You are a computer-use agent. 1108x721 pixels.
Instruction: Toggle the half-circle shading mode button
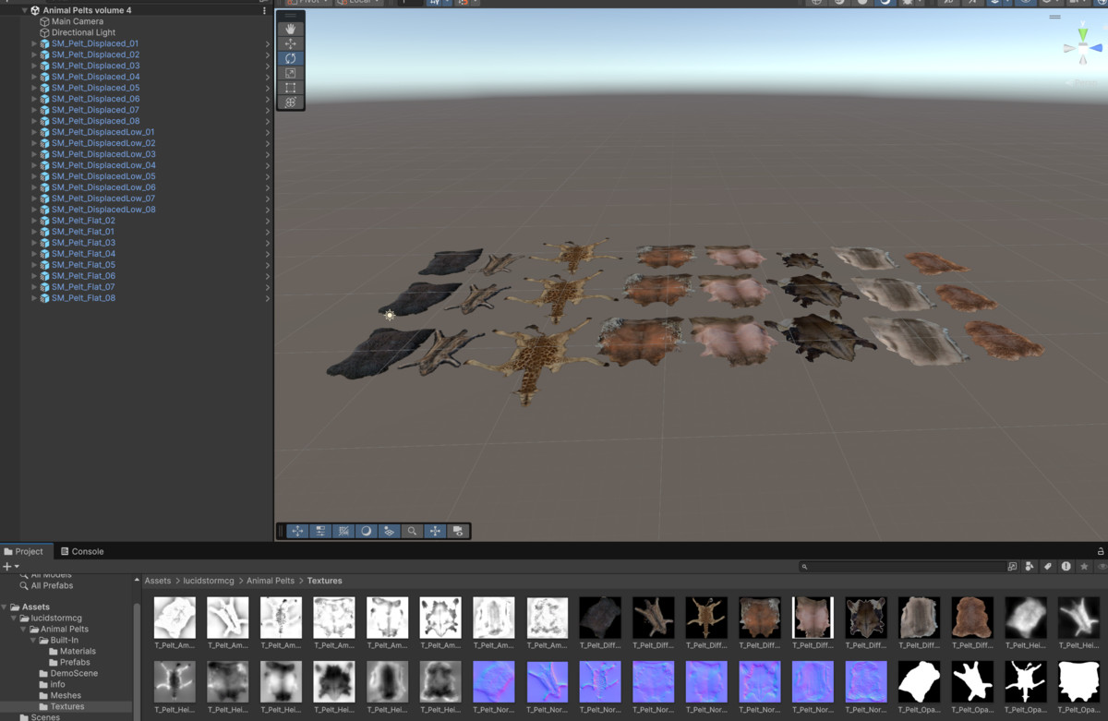[367, 531]
